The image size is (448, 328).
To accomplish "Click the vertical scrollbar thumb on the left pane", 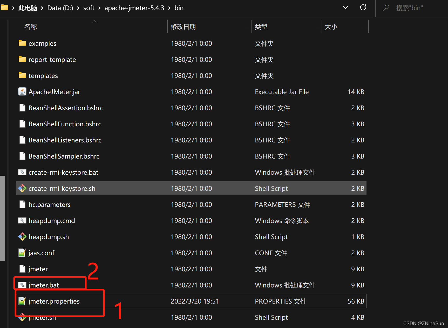I will coord(2,218).
